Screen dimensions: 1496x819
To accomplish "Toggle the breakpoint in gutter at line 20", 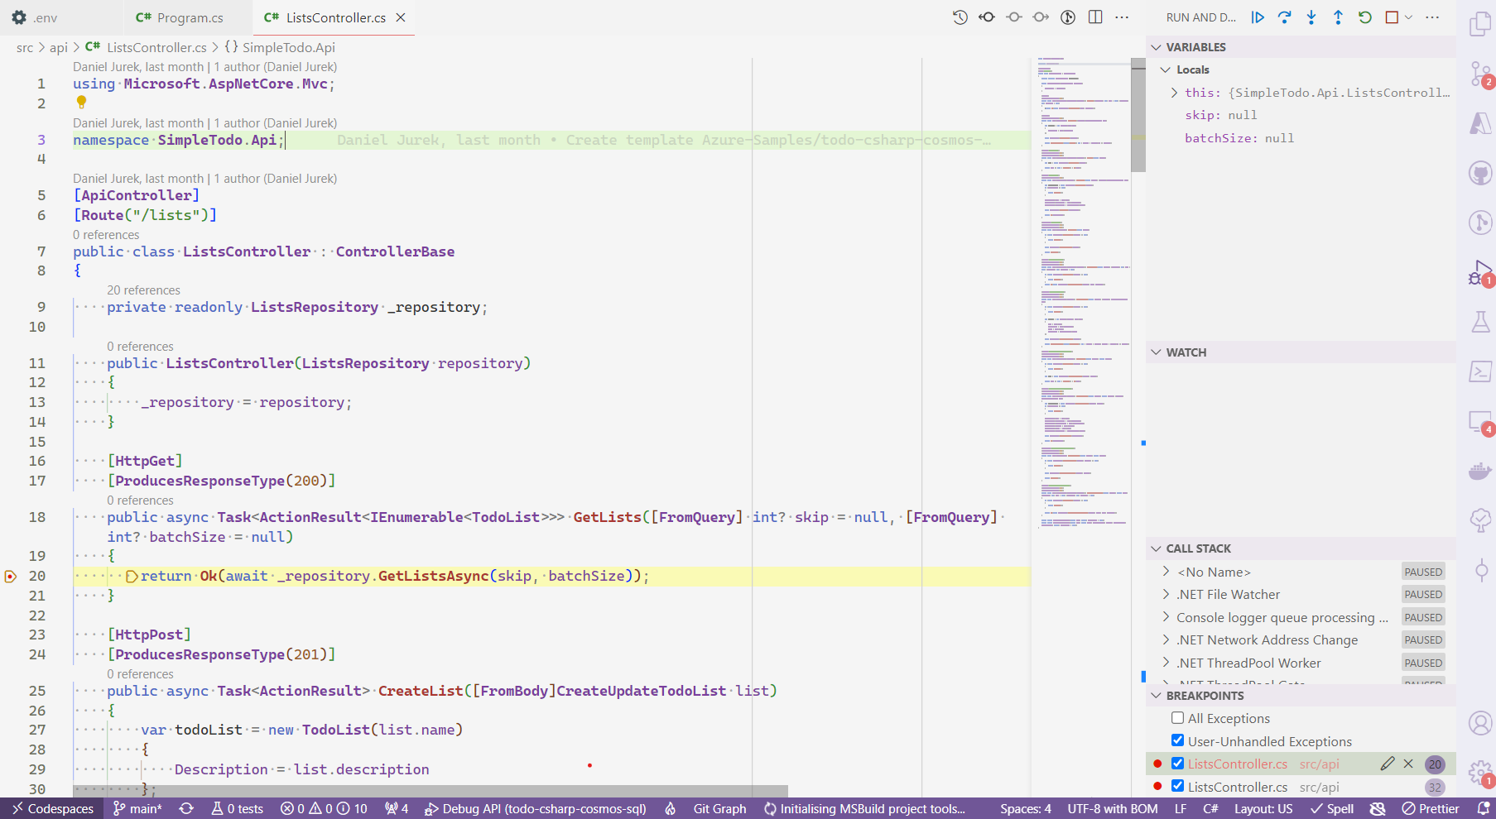I will pyautogui.click(x=11, y=576).
